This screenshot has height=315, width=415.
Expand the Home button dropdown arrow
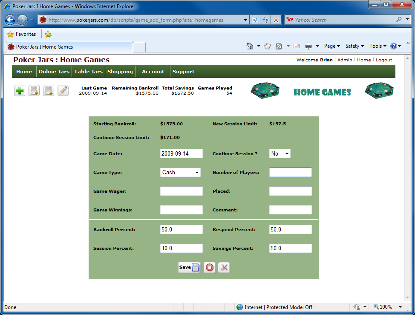(x=259, y=46)
